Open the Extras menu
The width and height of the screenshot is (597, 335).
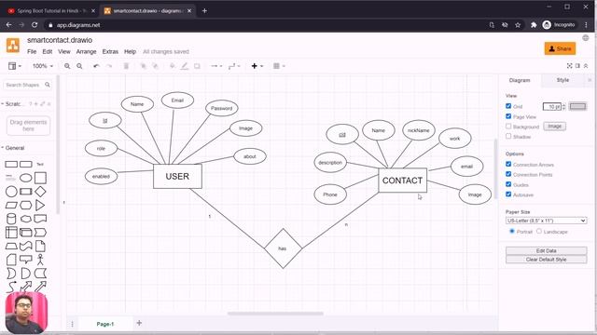click(110, 52)
